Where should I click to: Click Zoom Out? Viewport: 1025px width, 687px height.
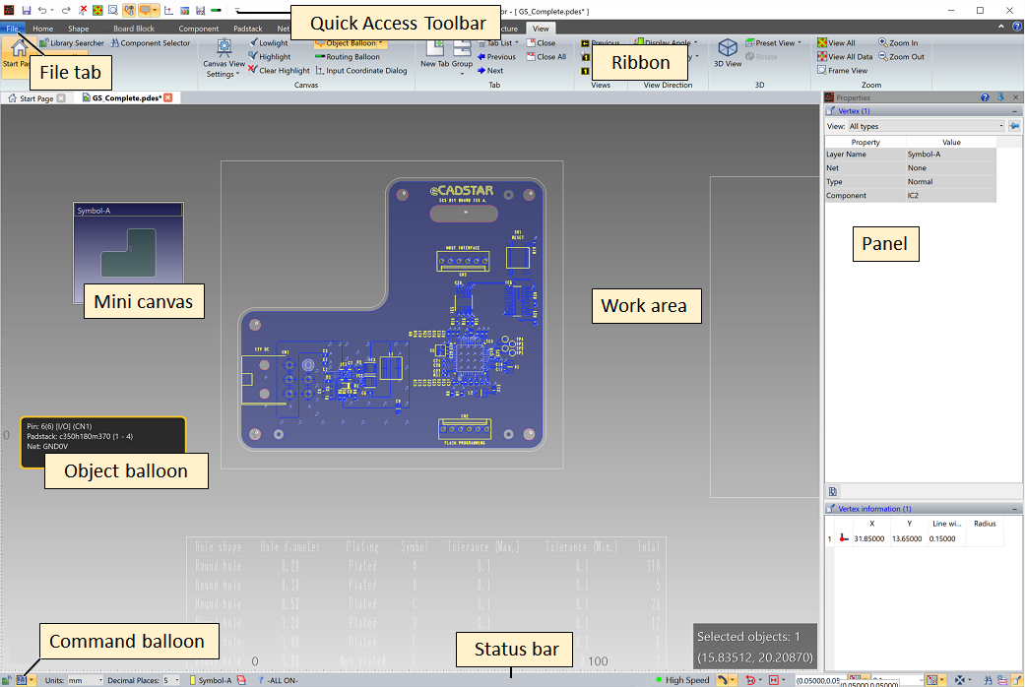902,57
